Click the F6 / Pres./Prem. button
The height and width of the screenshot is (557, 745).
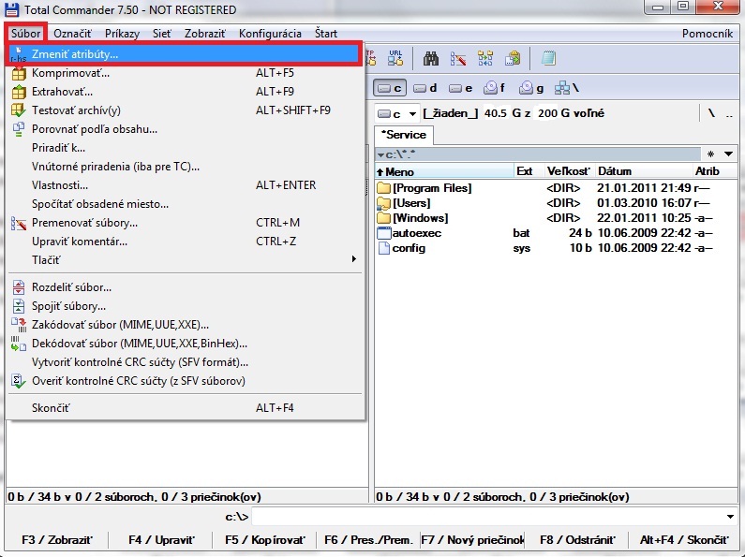[368, 540]
